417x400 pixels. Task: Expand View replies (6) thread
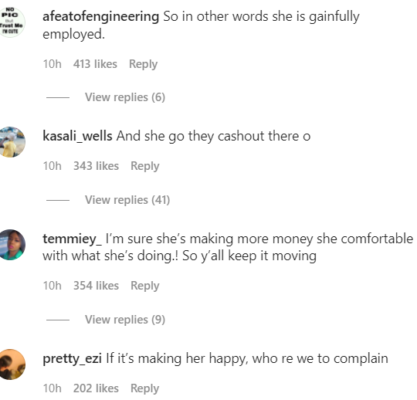tap(125, 97)
